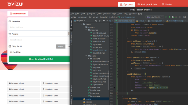Click the JS file icon beside auth.js
188x105 pixels.
tap(84, 102)
